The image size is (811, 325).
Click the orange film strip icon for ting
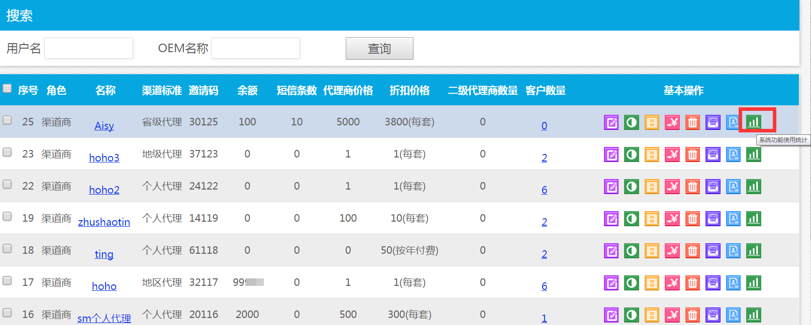tap(652, 251)
